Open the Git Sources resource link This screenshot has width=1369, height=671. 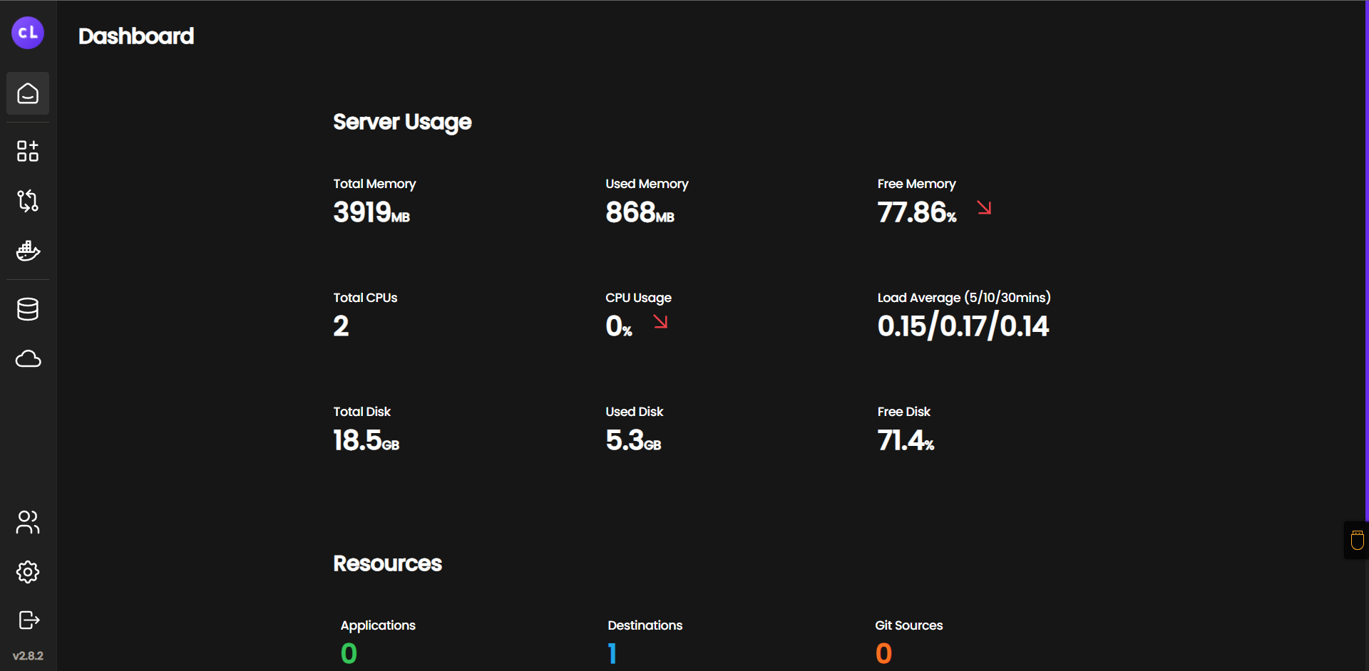point(908,625)
